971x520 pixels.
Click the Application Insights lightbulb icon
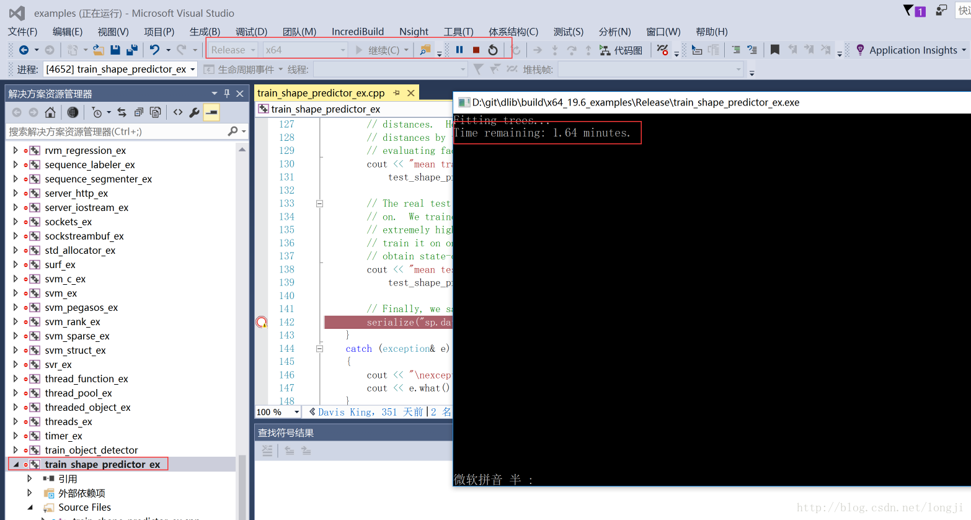(860, 50)
